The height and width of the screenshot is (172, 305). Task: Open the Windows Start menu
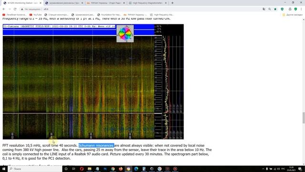point(4,169)
